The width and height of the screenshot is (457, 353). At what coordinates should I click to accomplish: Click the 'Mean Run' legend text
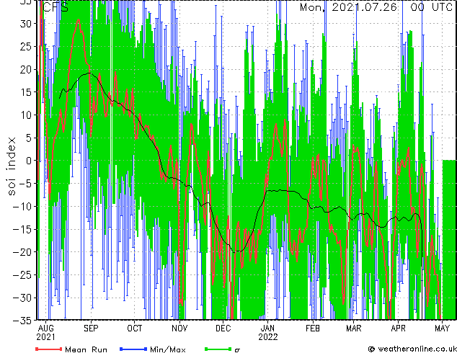click(x=86, y=349)
